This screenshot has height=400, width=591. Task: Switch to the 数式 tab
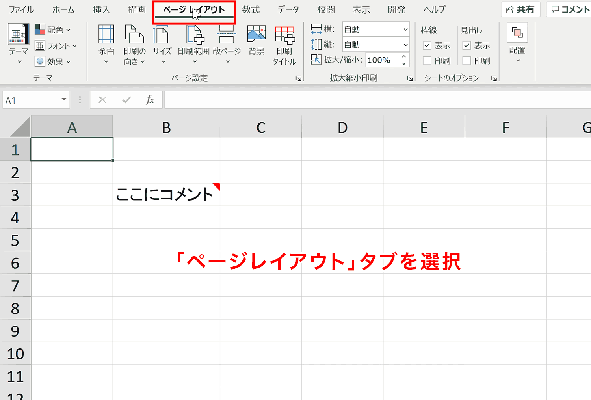[x=251, y=9]
